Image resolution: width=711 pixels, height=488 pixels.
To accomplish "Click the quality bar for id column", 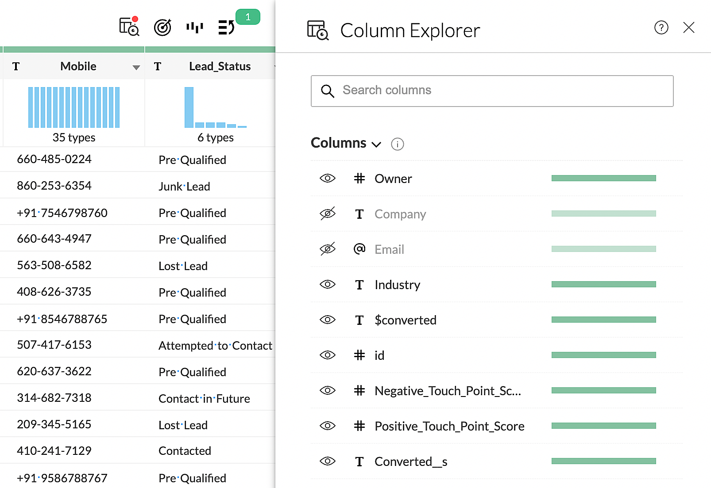I will point(603,355).
